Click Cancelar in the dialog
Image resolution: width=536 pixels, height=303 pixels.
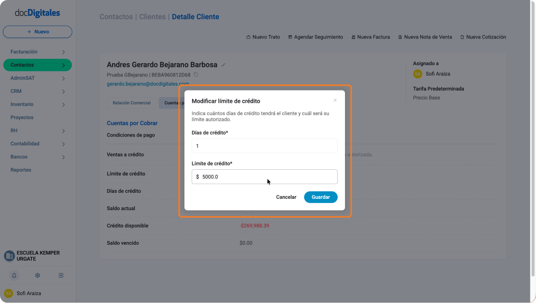click(x=286, y=197)
